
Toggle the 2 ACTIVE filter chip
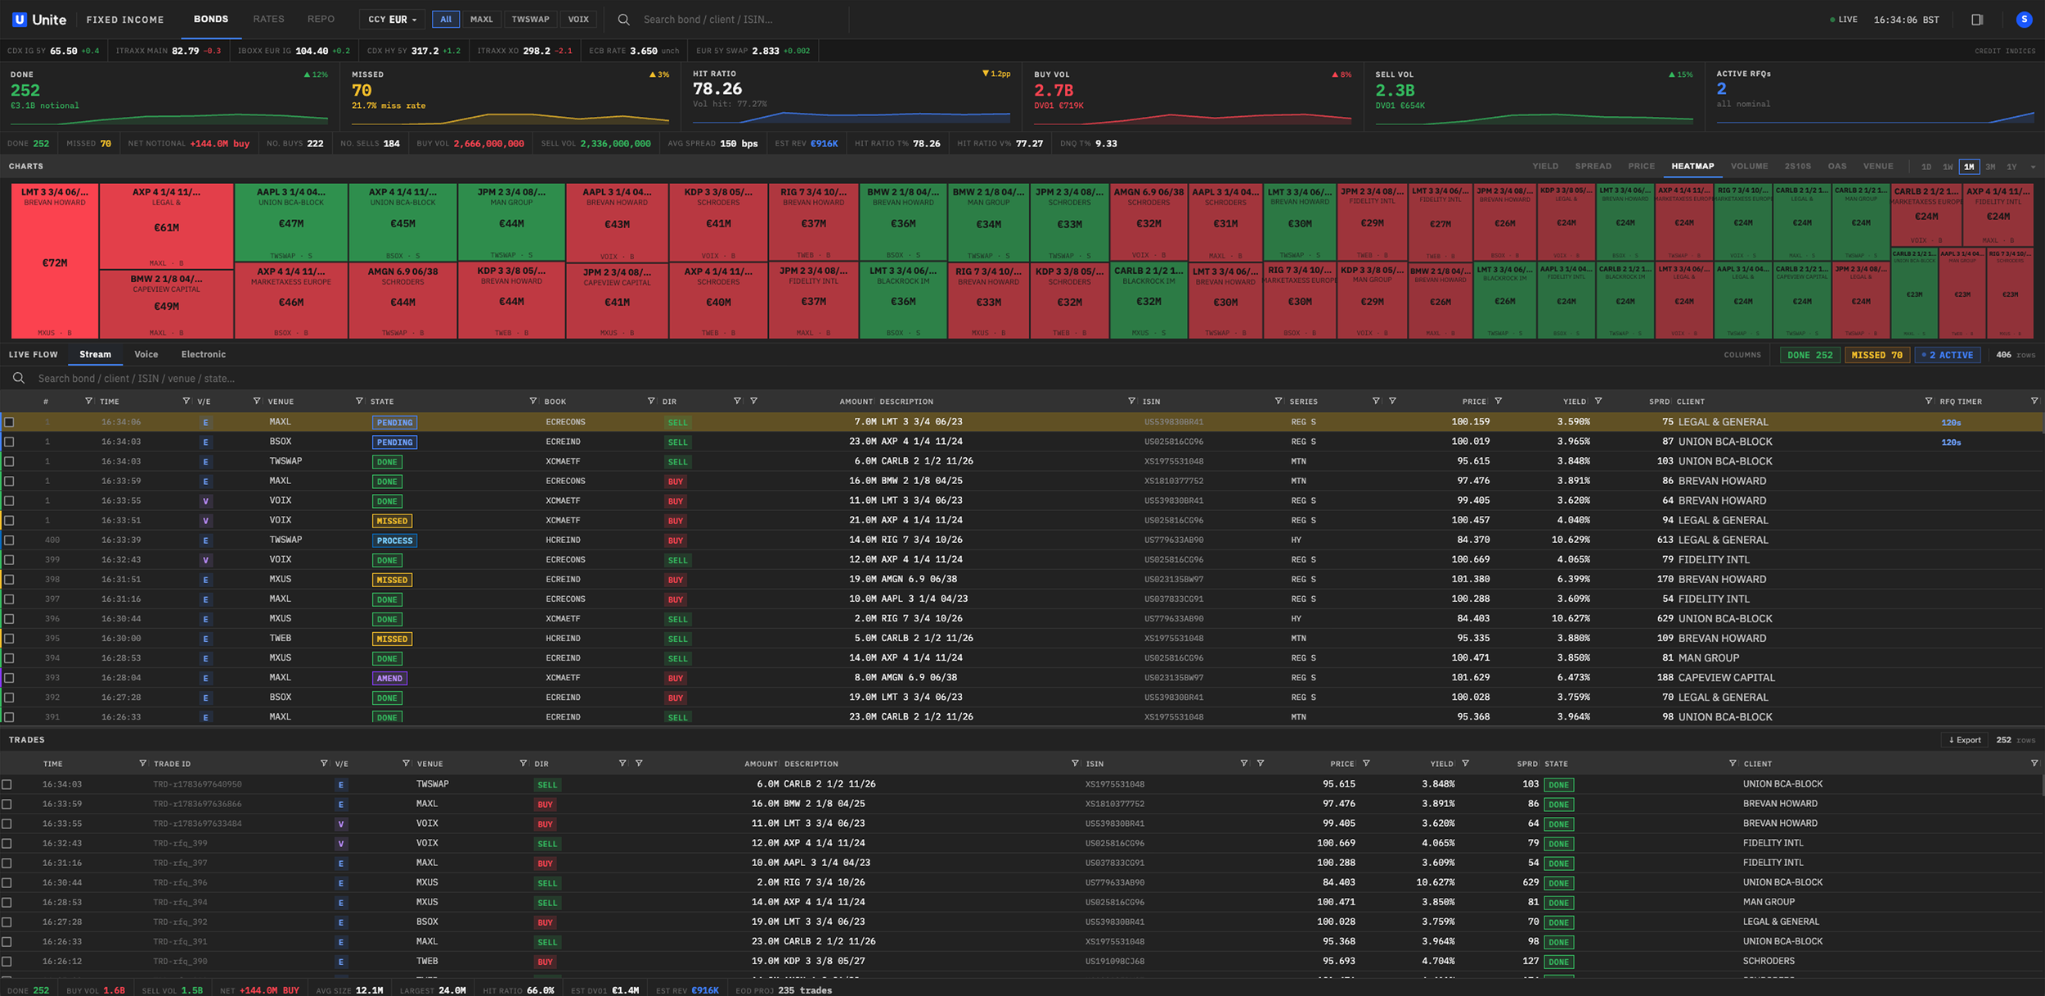coord(1947,355)
